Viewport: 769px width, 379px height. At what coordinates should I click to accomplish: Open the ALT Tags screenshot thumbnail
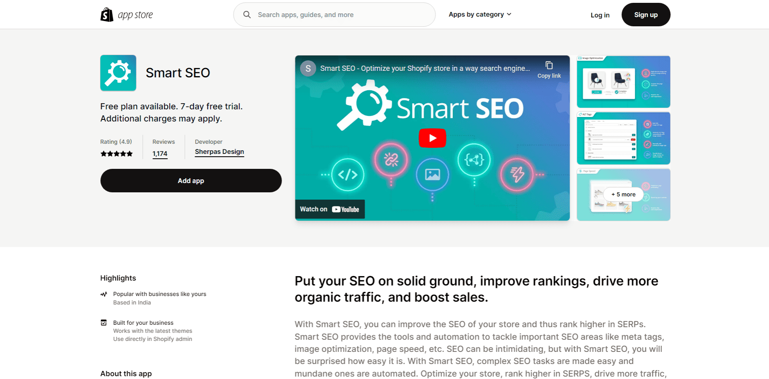click(x=623, y=138)
